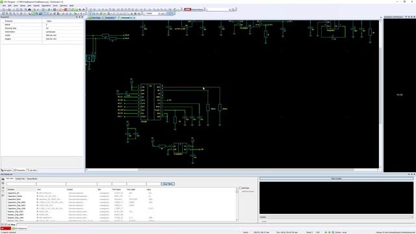Select the Width property row
This screenshot has width=416, height=234.
(42, 35)
